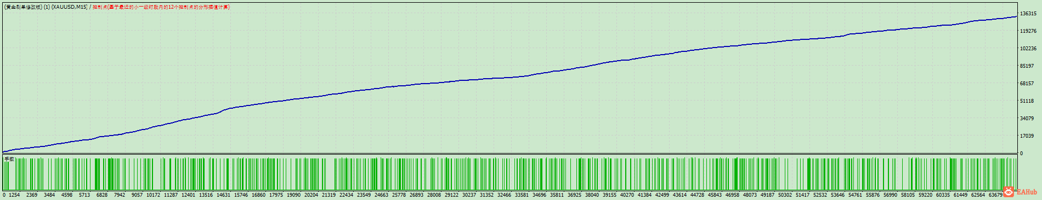Screen dimensions: 1042x200
Task: Click the 20204 trade number marker
Action: pos(311,195)
